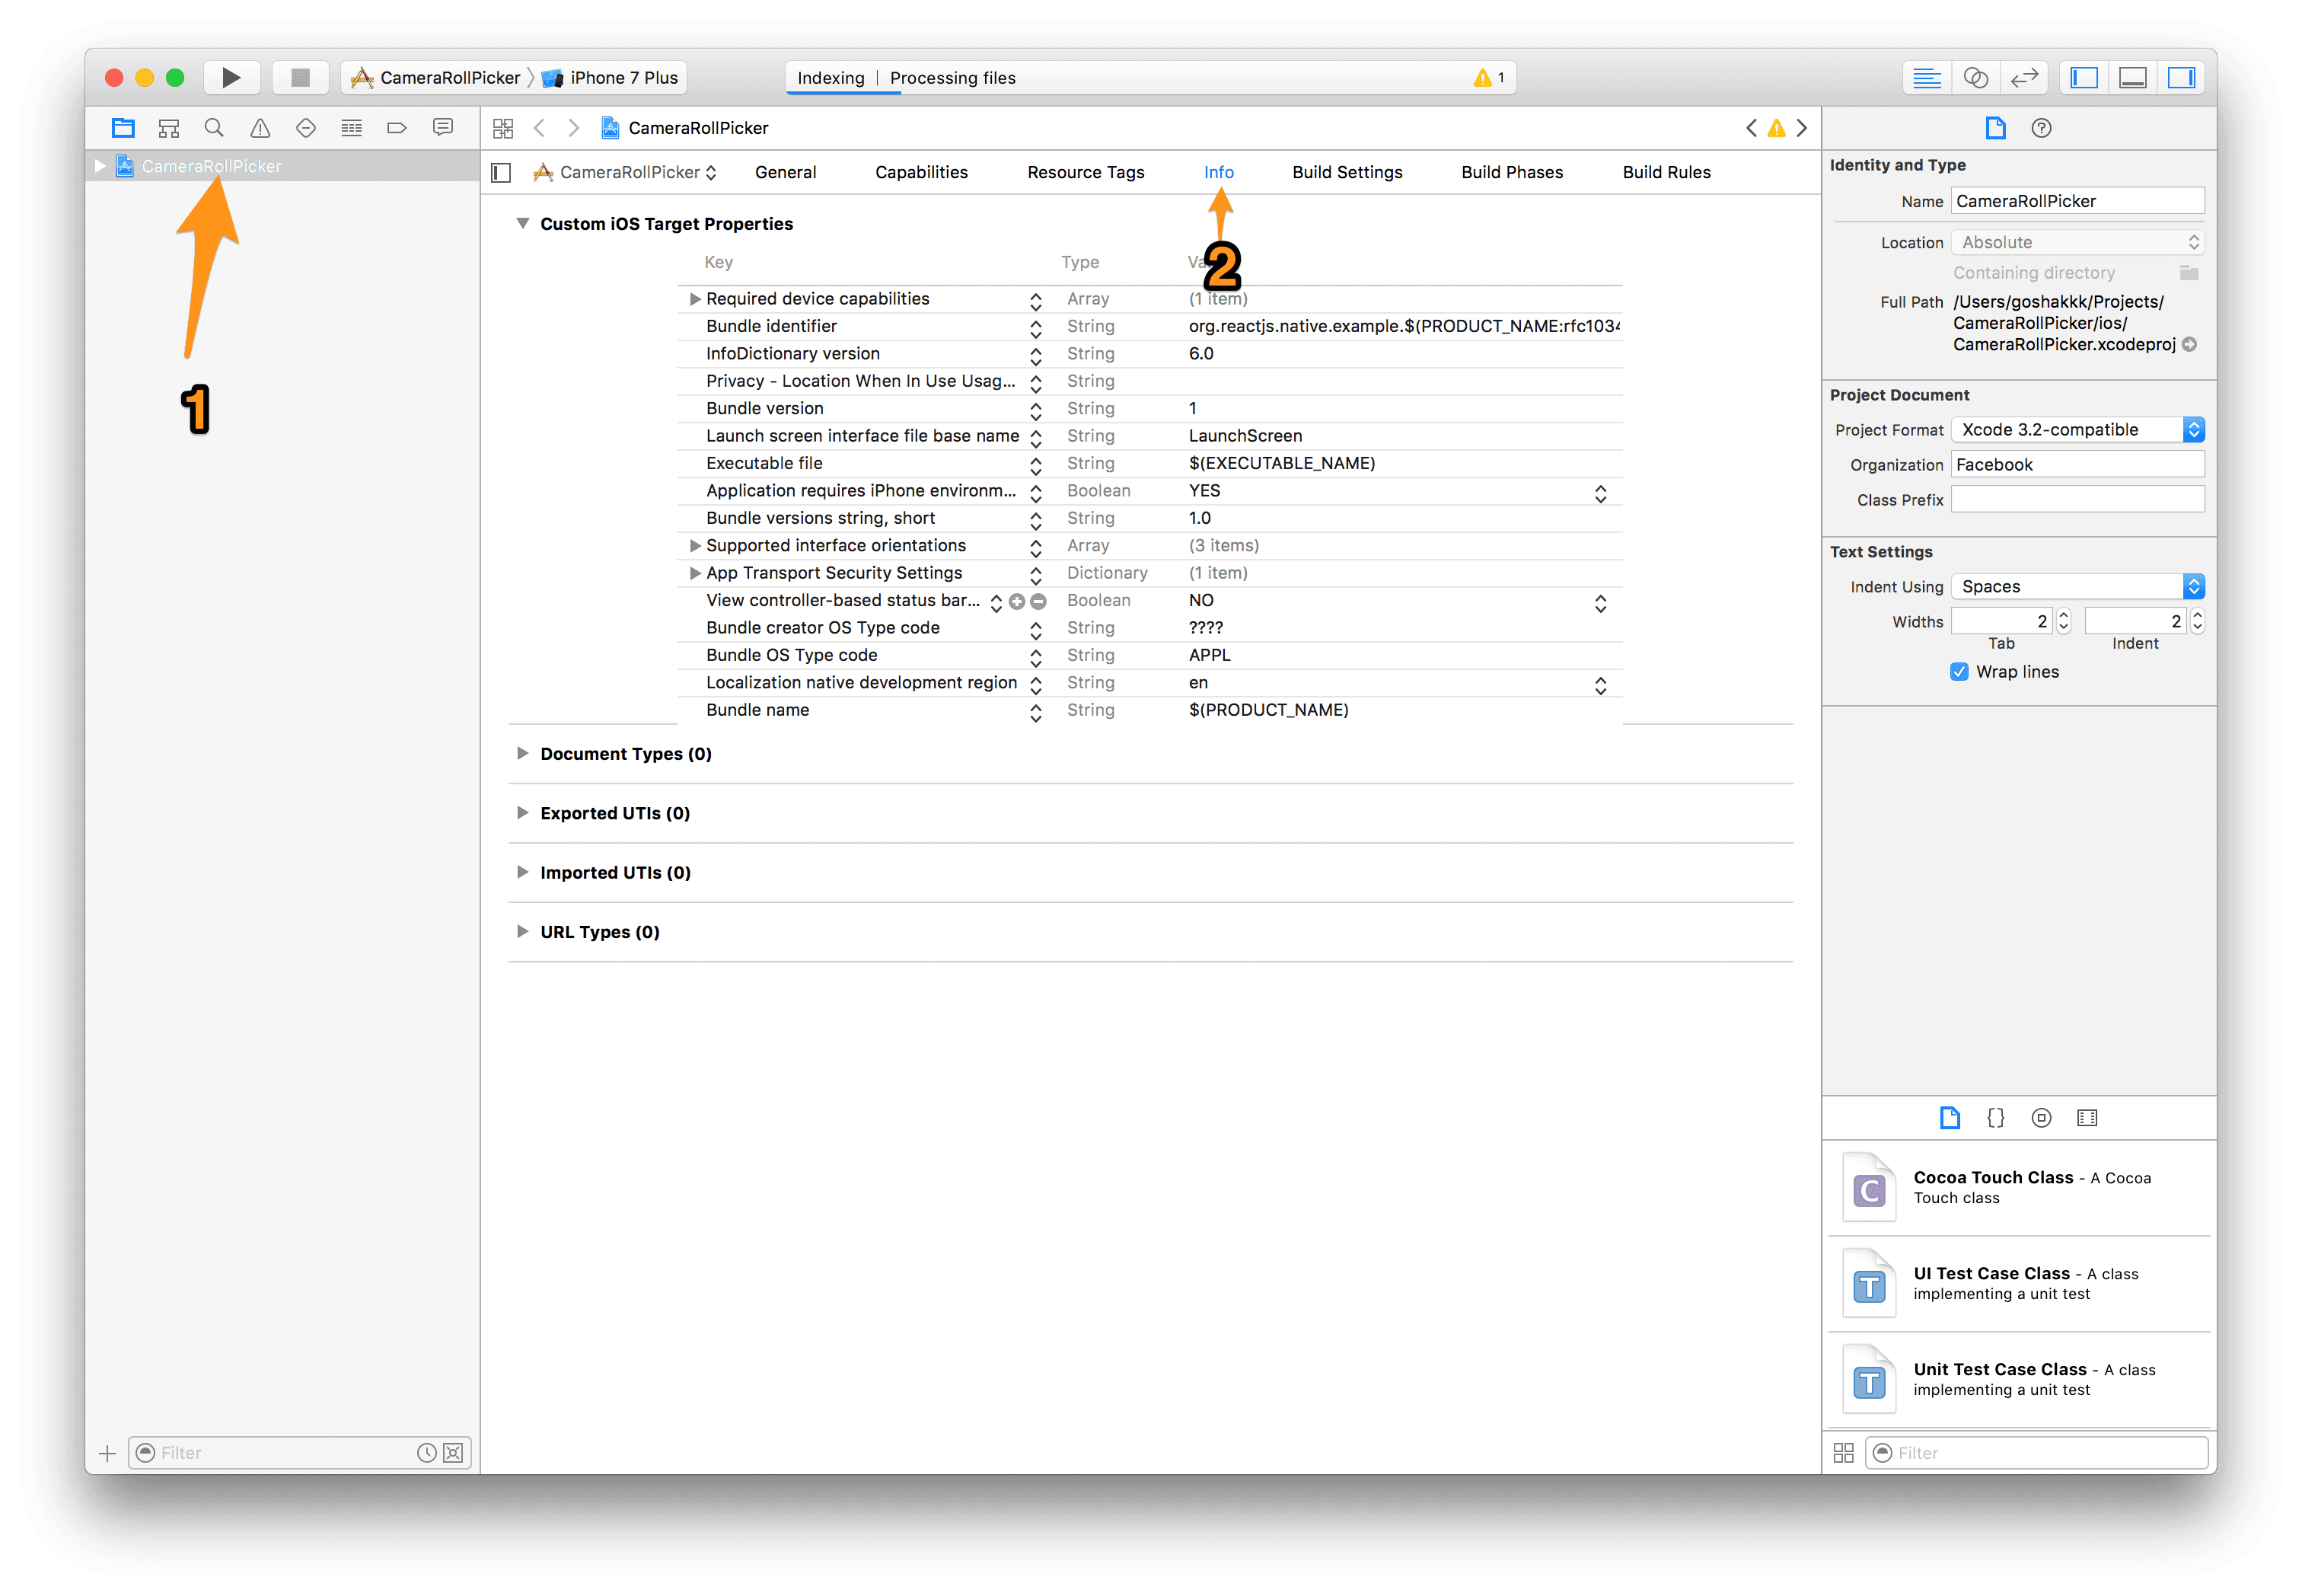Go back in editor history
The width and height of the screenshot is (2302, 1596).
[540, 128]
